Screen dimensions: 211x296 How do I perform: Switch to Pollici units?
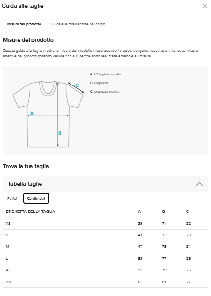coord(12,199)
